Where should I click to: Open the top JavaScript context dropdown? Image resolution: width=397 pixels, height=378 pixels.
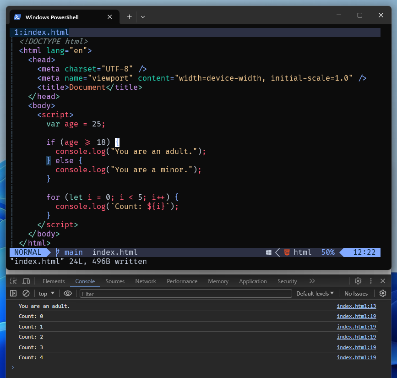point(46,294)
